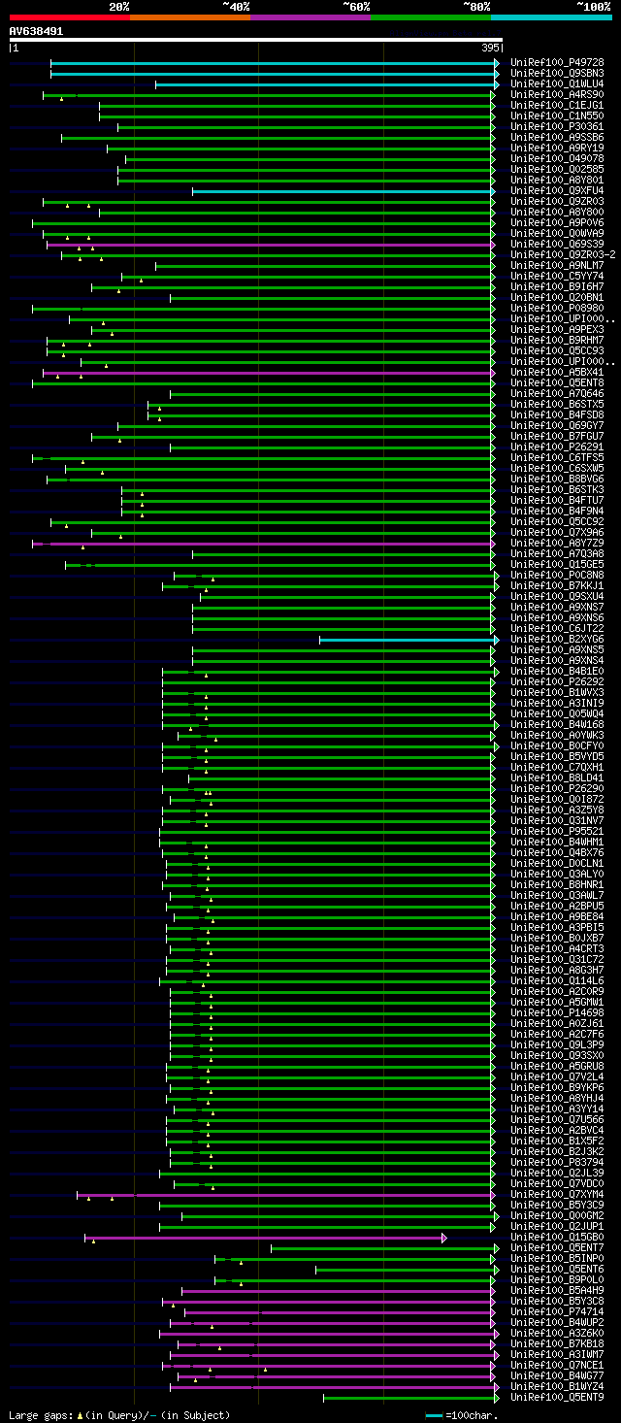621x1423 pixels.
Task: Click the cyan ~100% identity color segment
Action: point(551,17)
